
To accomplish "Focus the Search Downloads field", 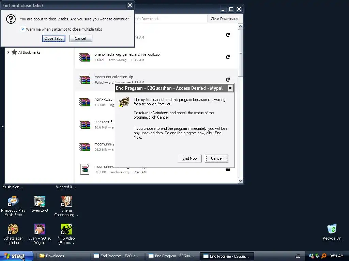I will pyautogui.click(x=171, y=19).
